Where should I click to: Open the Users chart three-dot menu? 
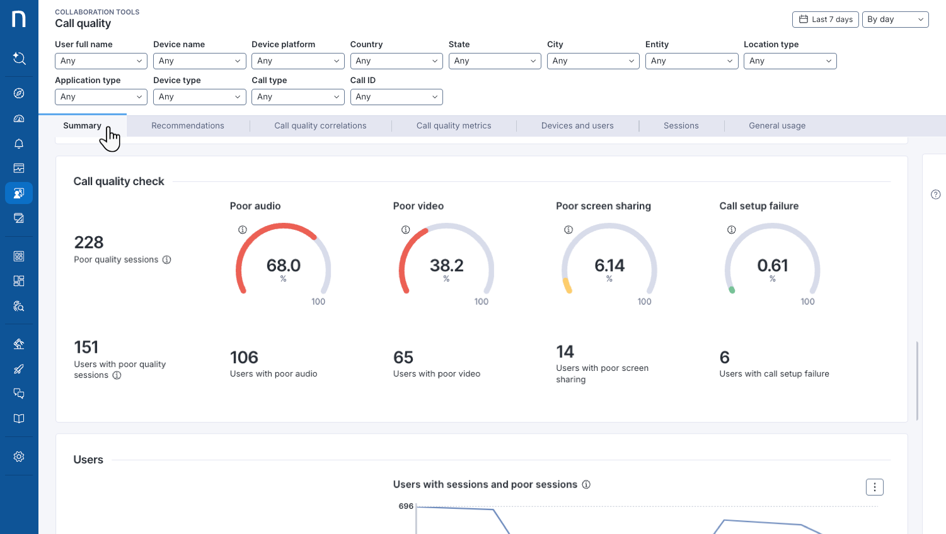pos(874,487)
